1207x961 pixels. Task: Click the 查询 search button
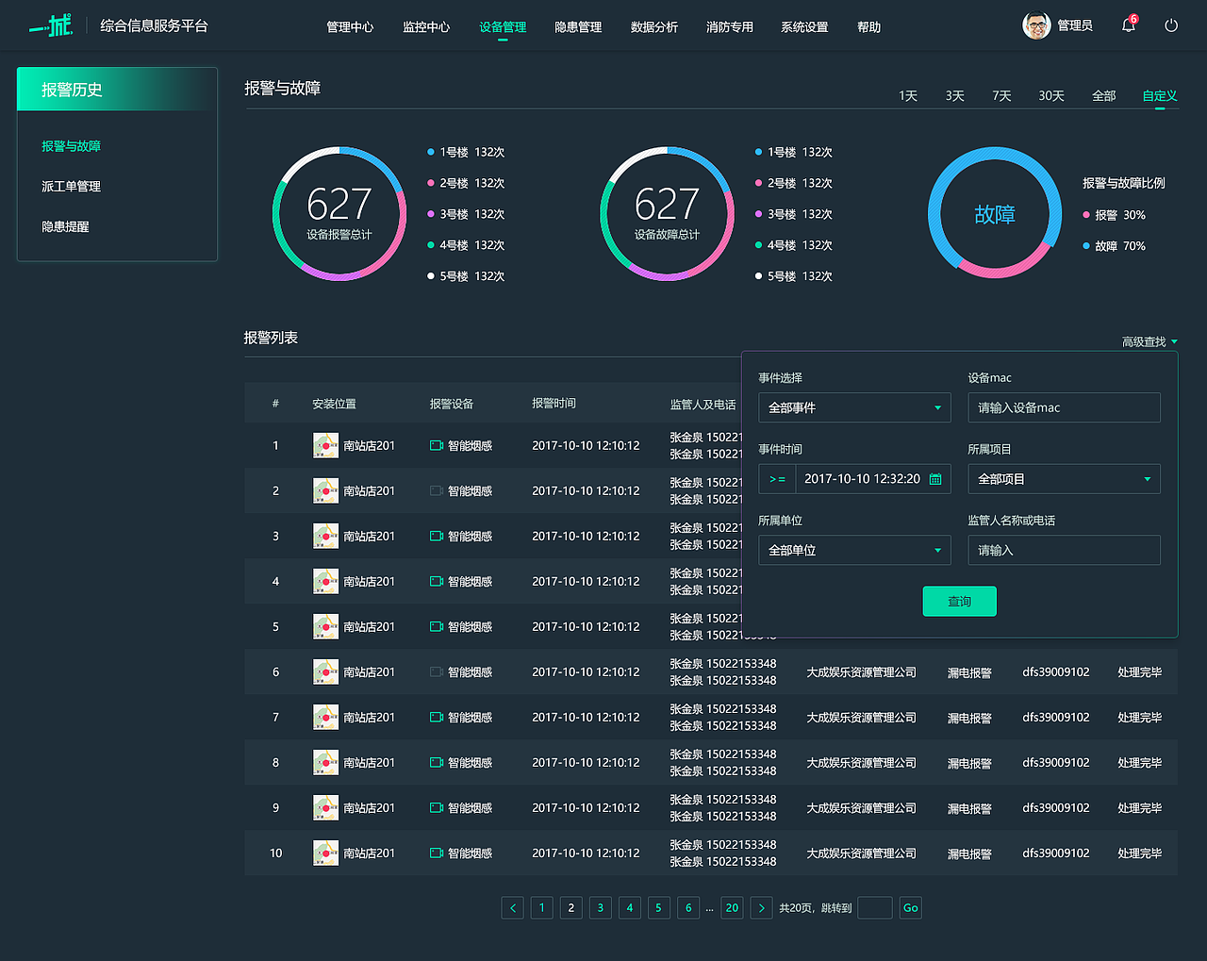point(959,601)
